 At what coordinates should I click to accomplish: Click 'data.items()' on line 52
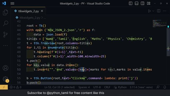tap(67, 65)
